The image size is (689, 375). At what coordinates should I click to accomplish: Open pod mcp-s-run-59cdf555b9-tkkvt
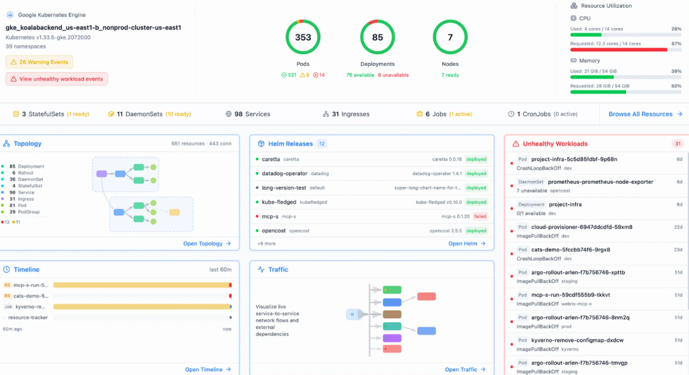point(596,299)
